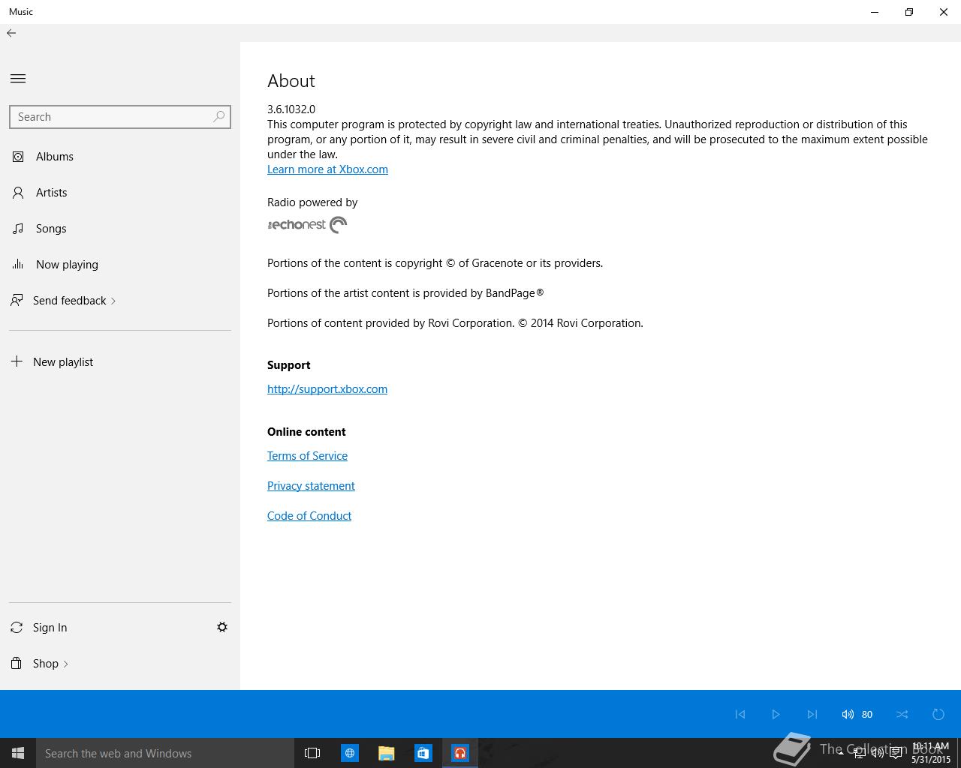This screenshot has width=961, height=768.
Task: Click the About heading
Action: [291, 81]
